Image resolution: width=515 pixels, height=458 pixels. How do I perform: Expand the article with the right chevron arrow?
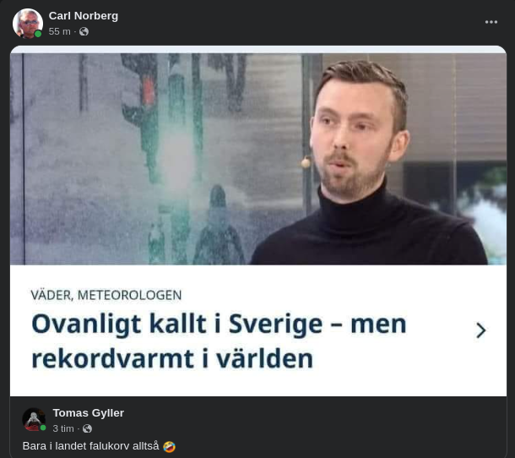tap(481, 330)
